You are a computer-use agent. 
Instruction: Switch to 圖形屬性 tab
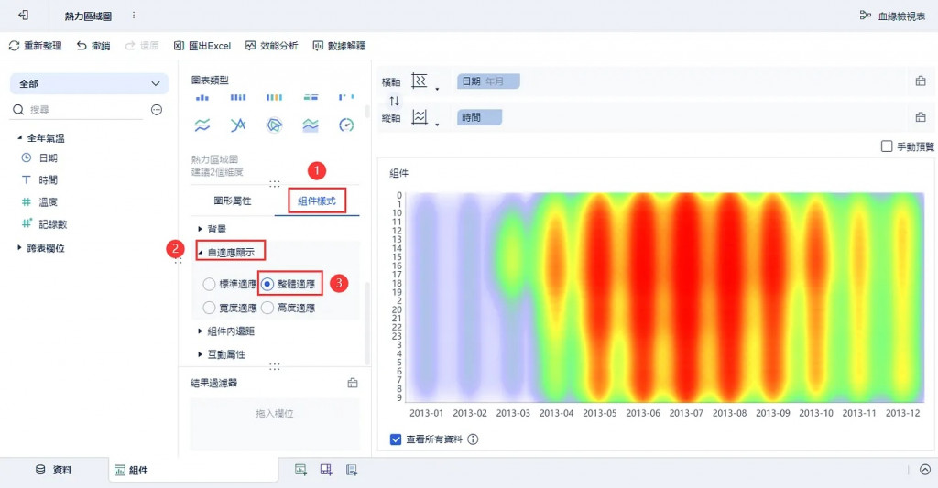[233, 201]
